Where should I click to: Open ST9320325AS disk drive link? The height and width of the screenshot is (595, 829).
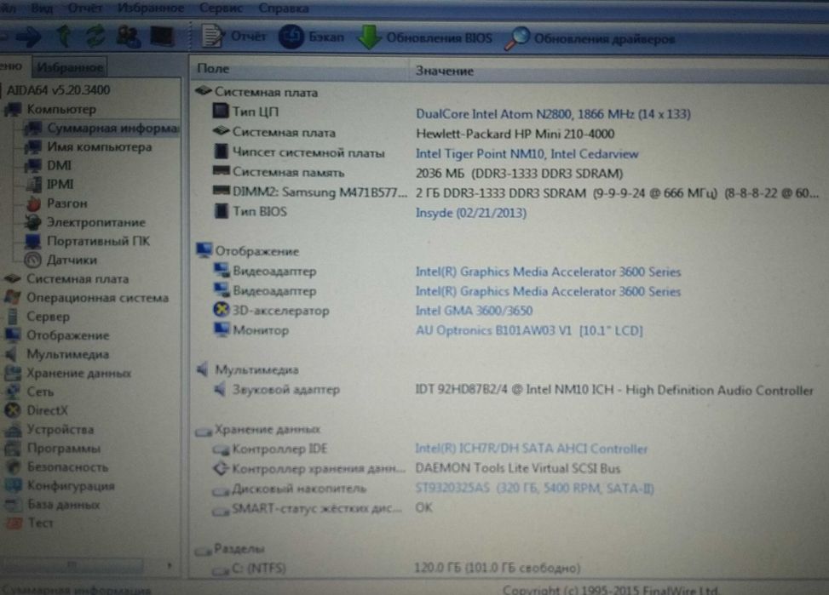[535, 489]
